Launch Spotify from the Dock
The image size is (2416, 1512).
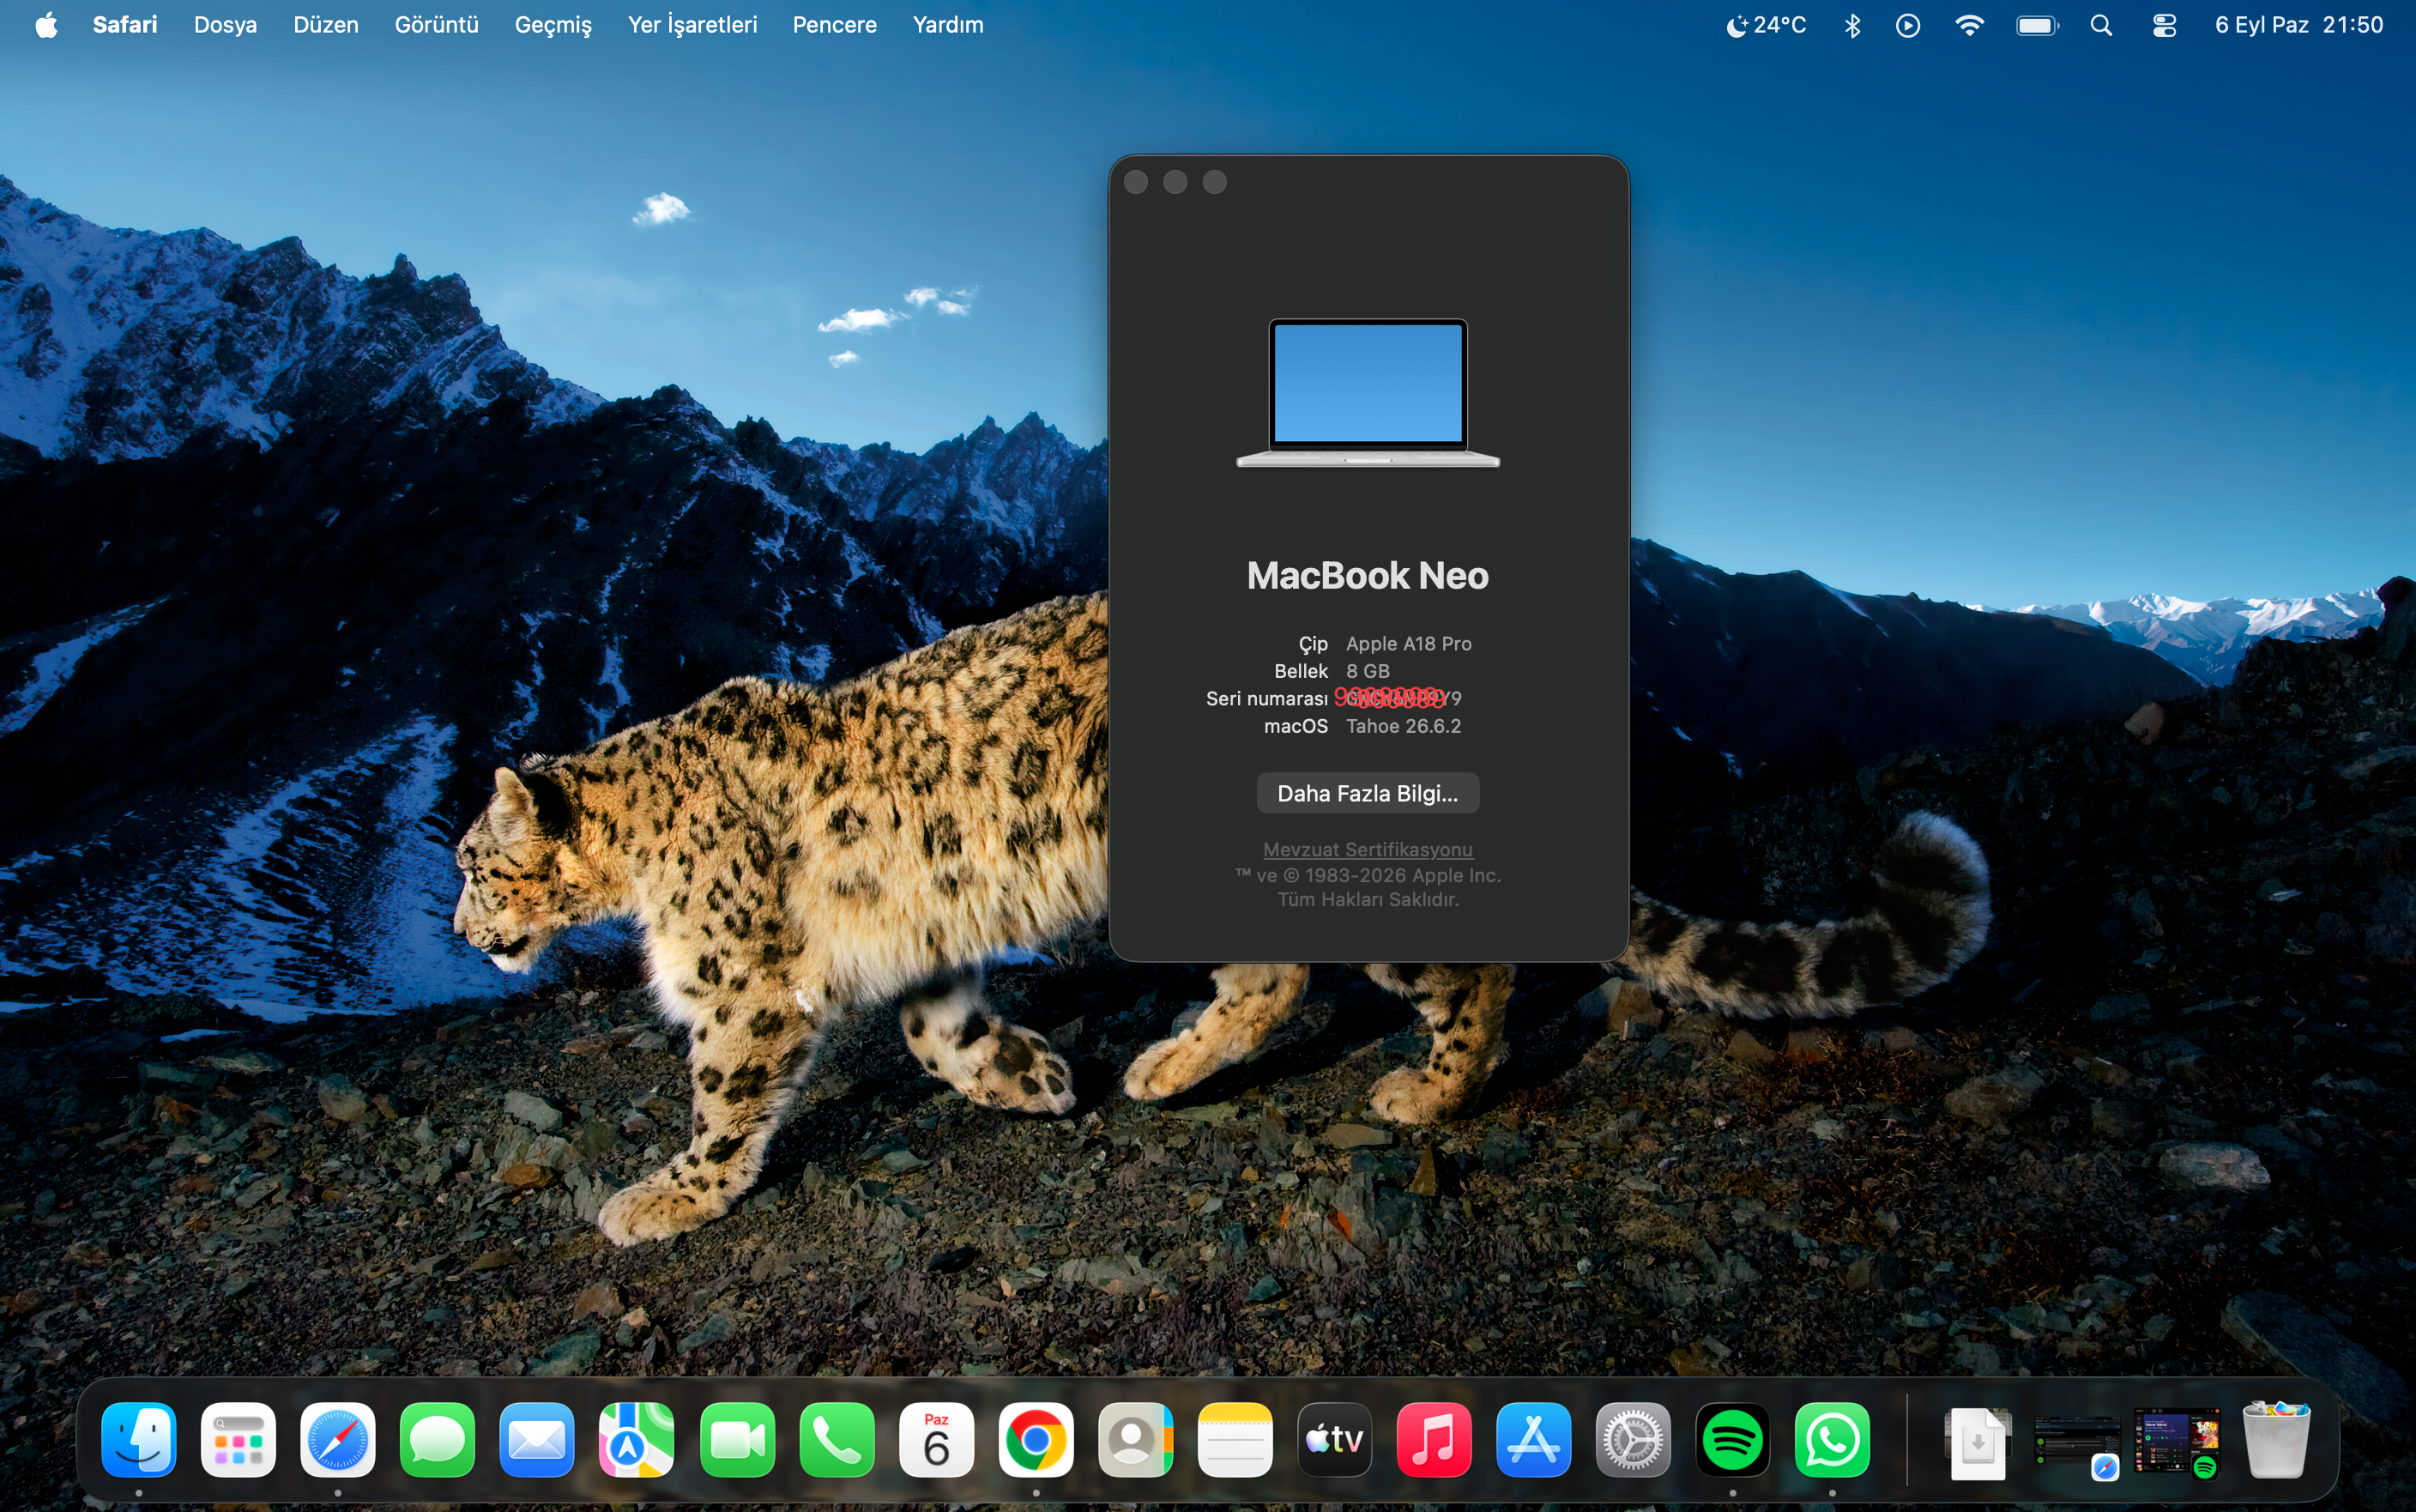(x=1732, y=1440)
